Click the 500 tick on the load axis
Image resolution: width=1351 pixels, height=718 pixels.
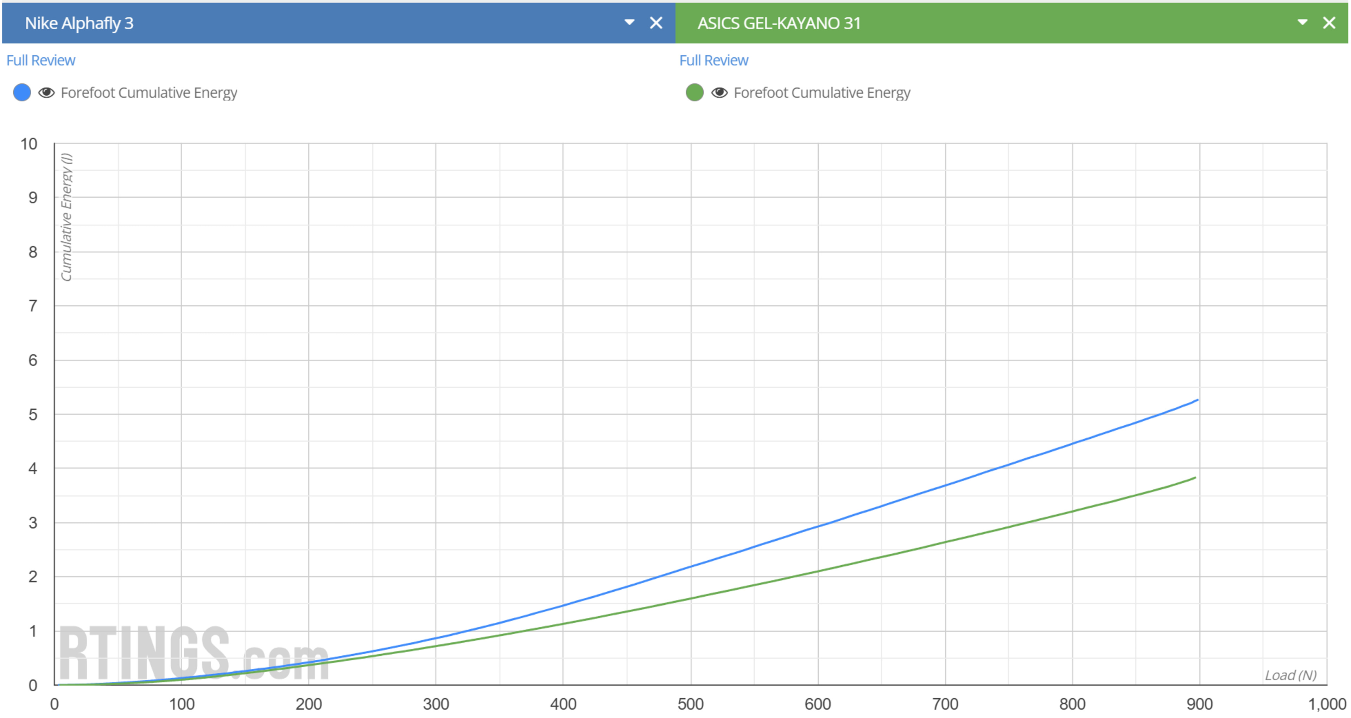(x=691, y=704)
